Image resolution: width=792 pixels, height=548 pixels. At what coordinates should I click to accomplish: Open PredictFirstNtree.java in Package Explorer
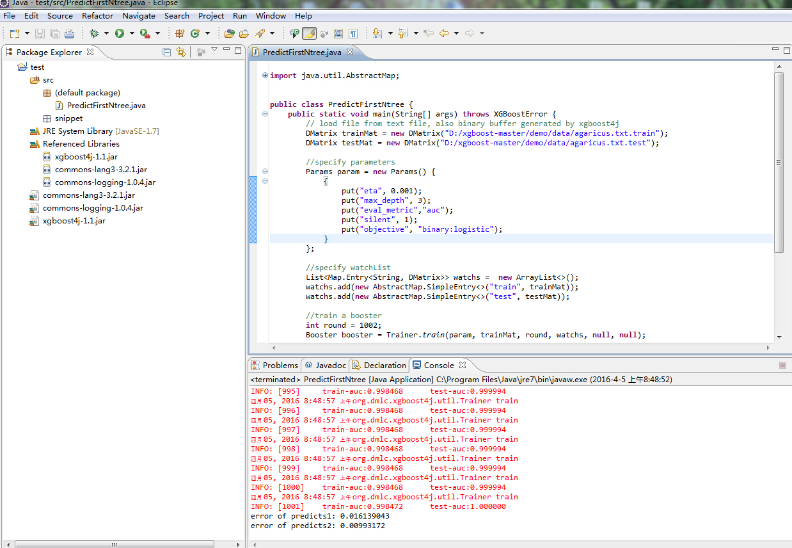pyautogui.click(x=106, y=106)
